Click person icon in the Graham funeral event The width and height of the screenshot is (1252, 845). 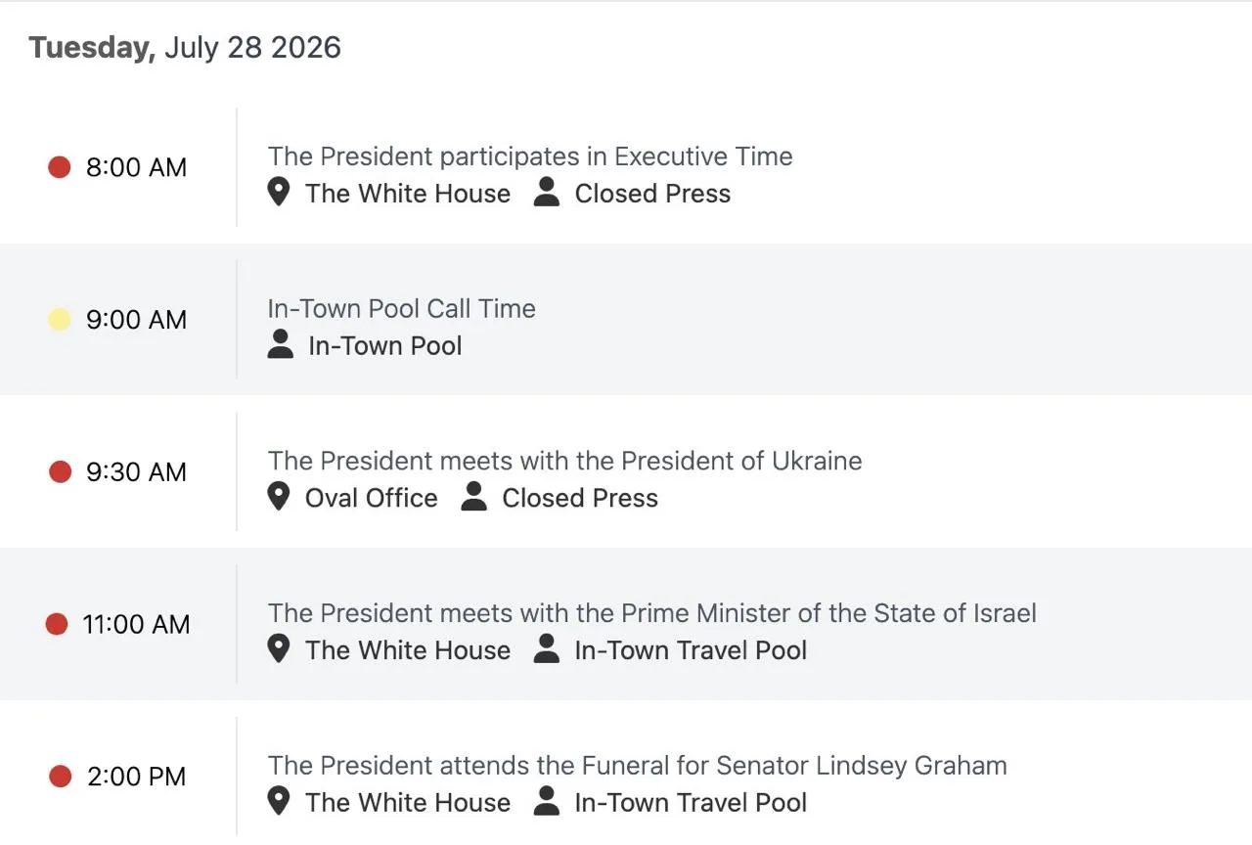pos(547,802)
